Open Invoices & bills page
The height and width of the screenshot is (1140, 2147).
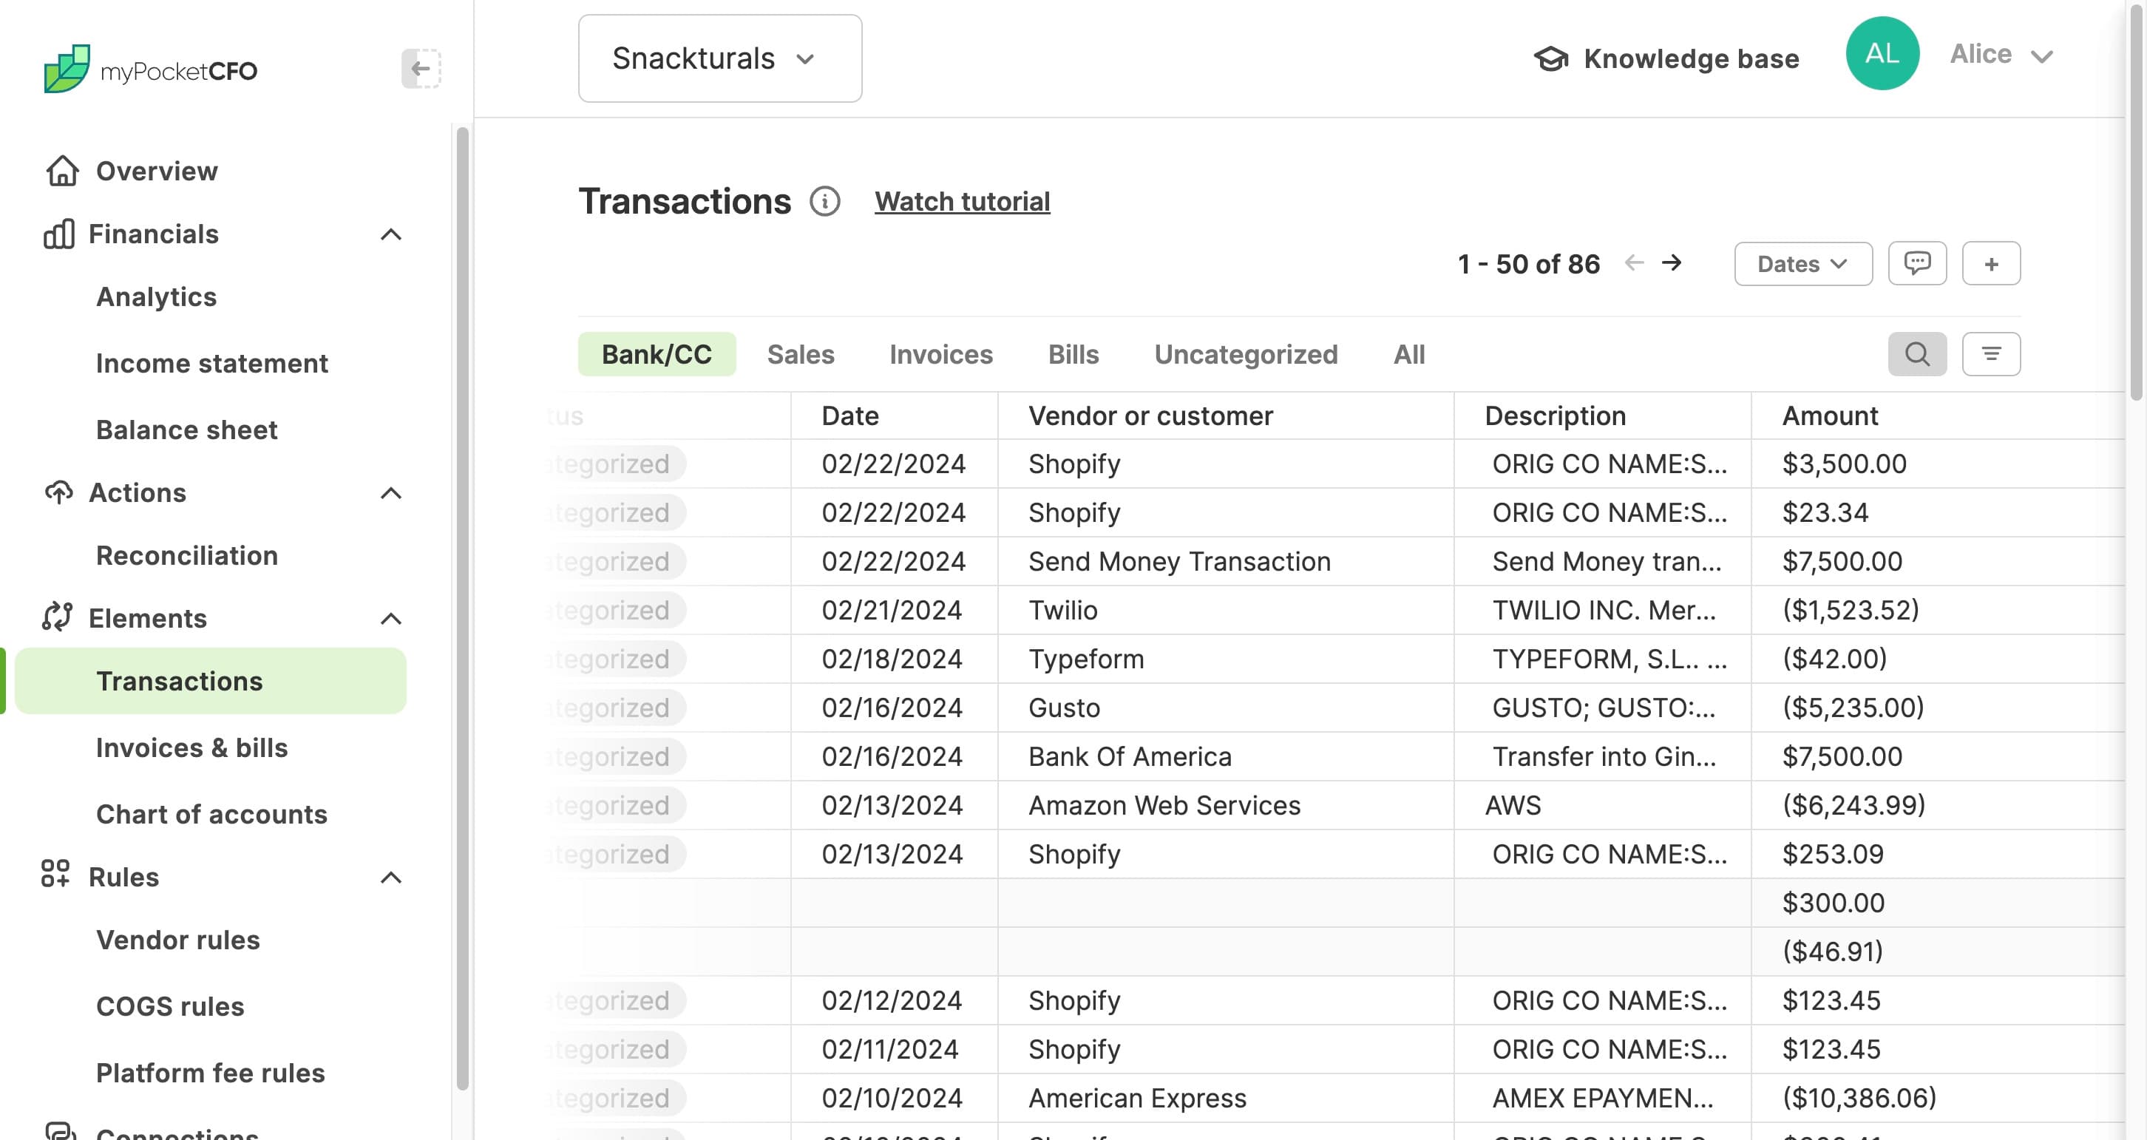191,747
